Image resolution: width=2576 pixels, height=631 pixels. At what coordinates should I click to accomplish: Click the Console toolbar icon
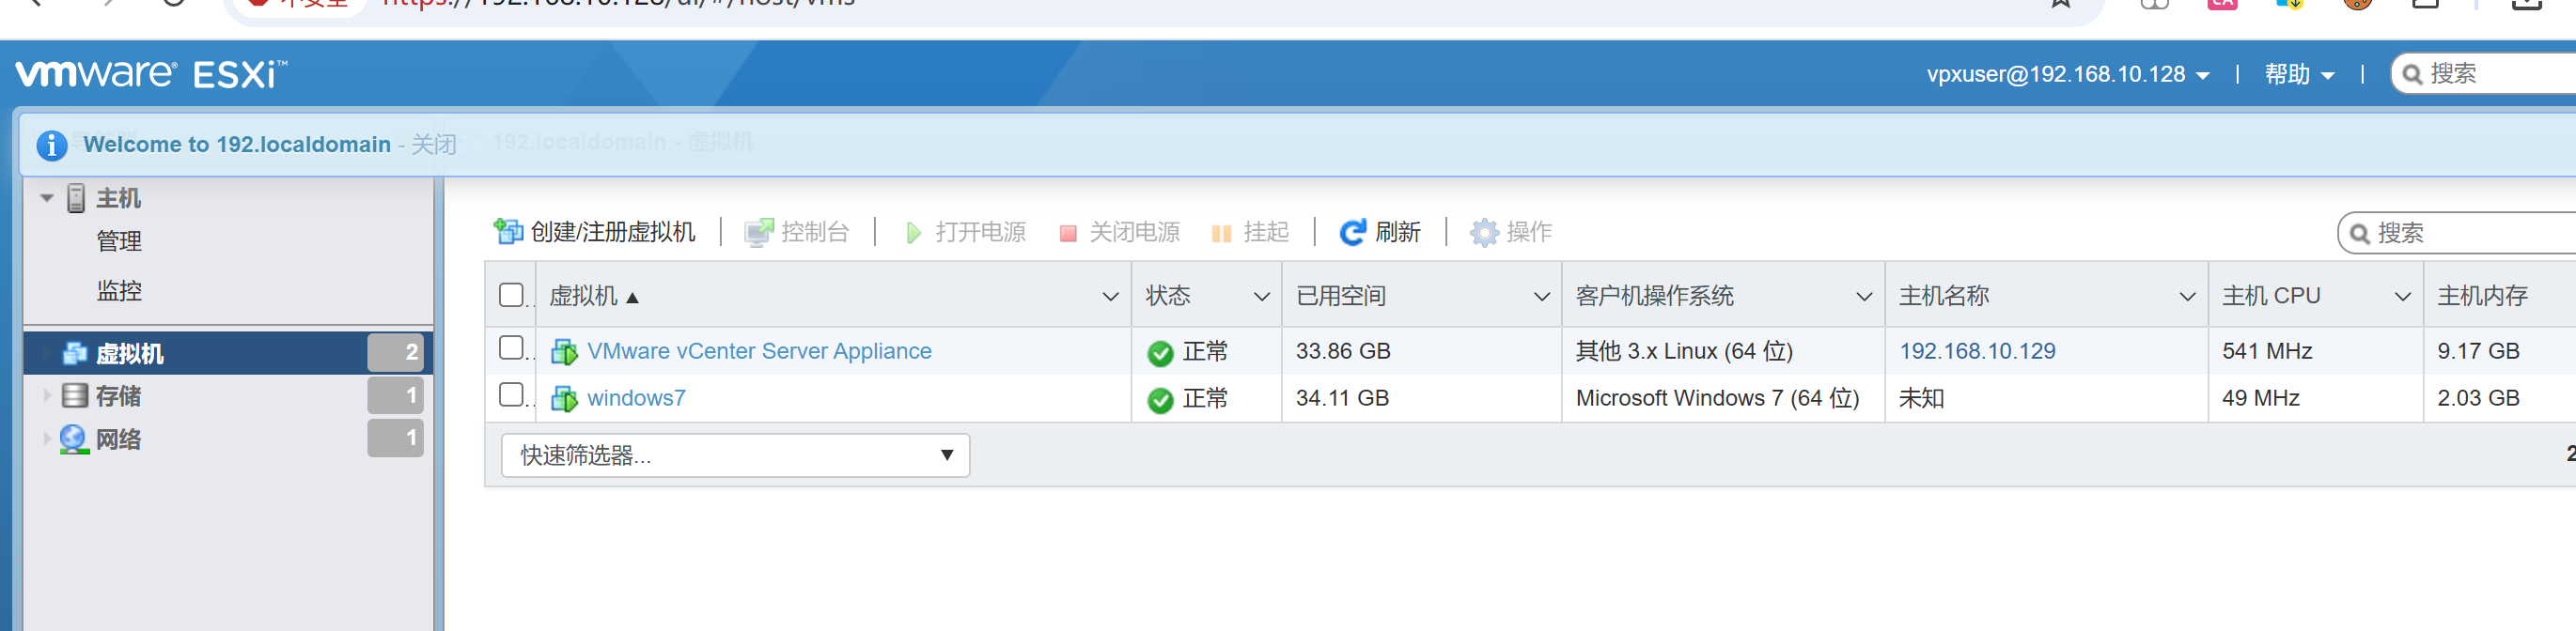pos(758,233)
